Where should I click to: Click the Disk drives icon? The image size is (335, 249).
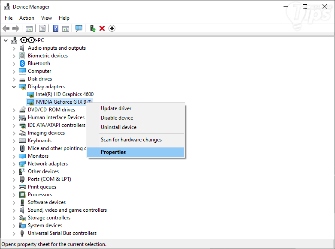(x=22, y=79)
